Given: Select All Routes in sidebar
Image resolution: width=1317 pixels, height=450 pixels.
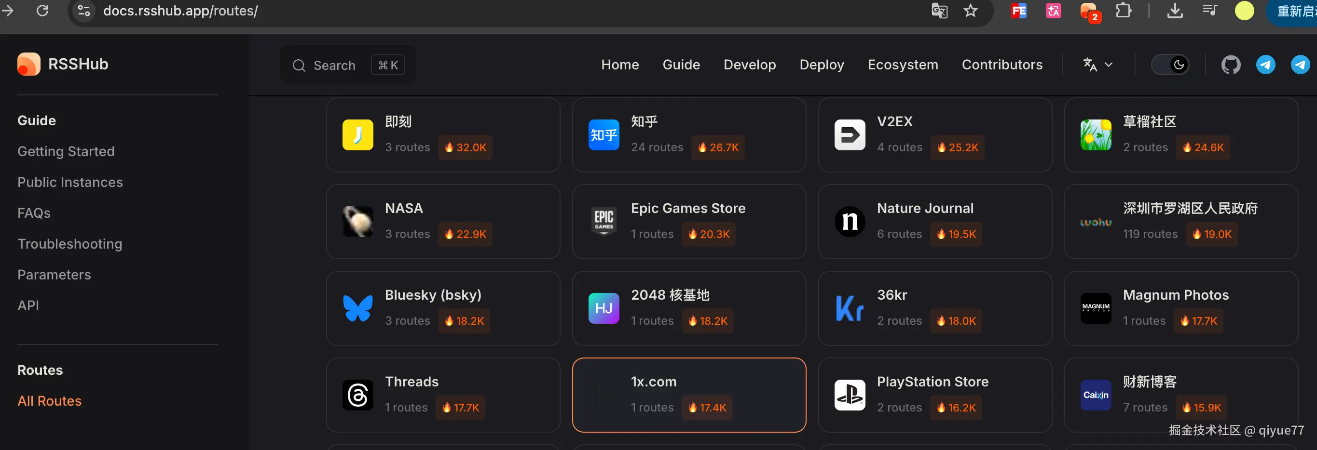Looking at the screenshot, I should pos(50,401).
